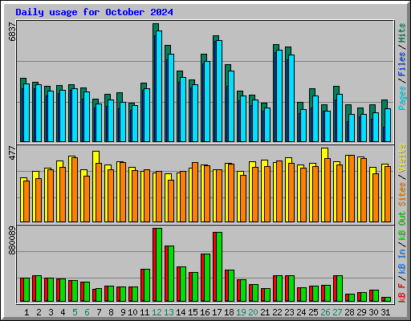Click the 'Sites' legend label
This screenshot has width=411, height=321.
point(402,194)
